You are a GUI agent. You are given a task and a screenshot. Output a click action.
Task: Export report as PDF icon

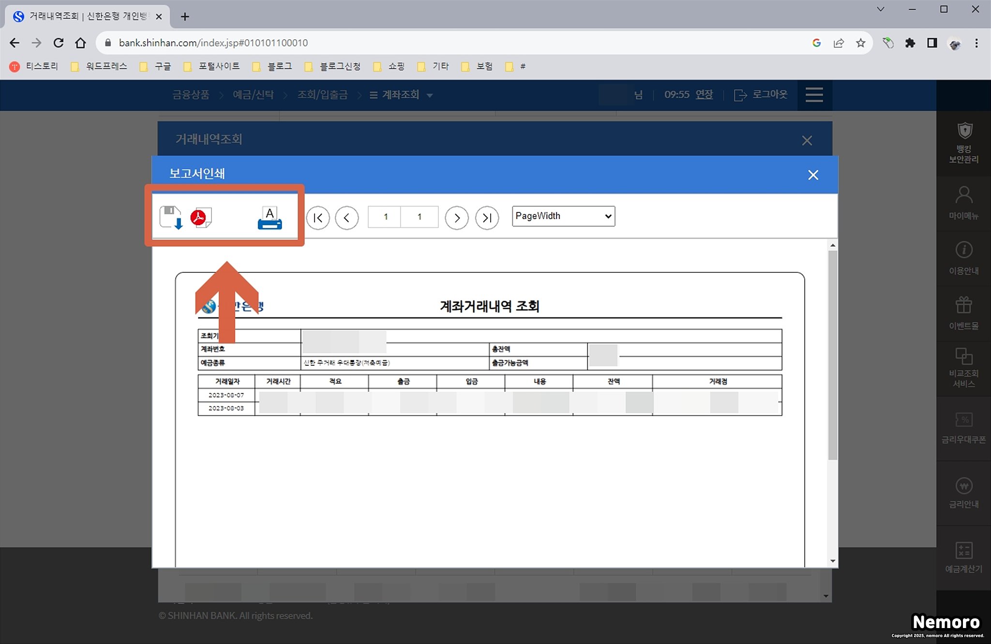coord(201,217)
